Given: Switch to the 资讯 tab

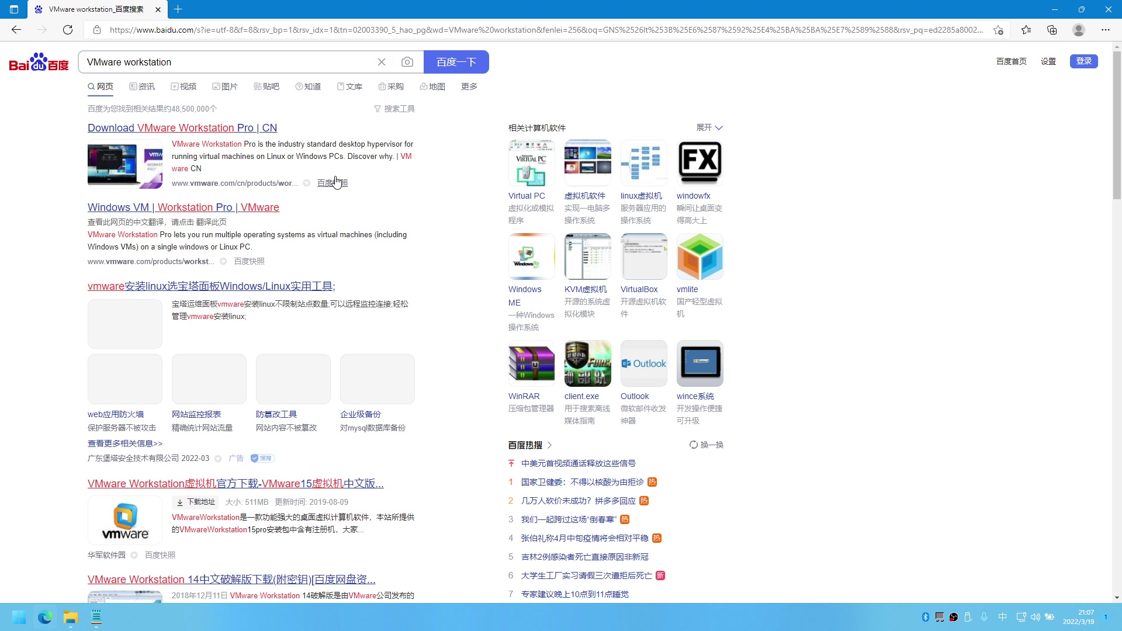Looking at the screenshot, I should pyautogui.click(x=142, y=86).
